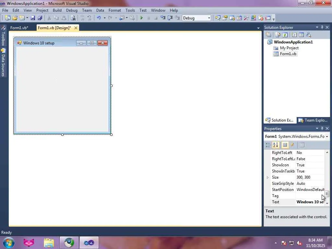Click View Class Diagram icon
The width and height of the screenshot is (332, 249).
(x=309, y=35)
